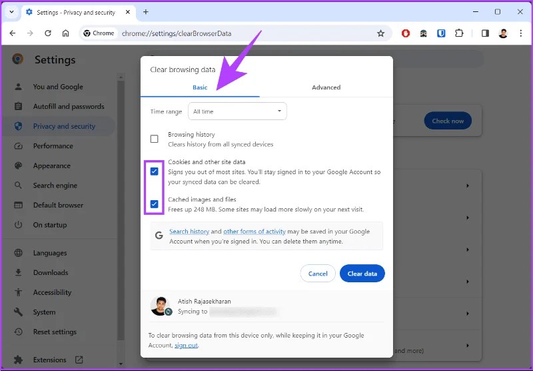The height and width of the screenshot is (371, 533).
Task: Click the shield icon beside Privacy and security
Action: pos(19,126)
